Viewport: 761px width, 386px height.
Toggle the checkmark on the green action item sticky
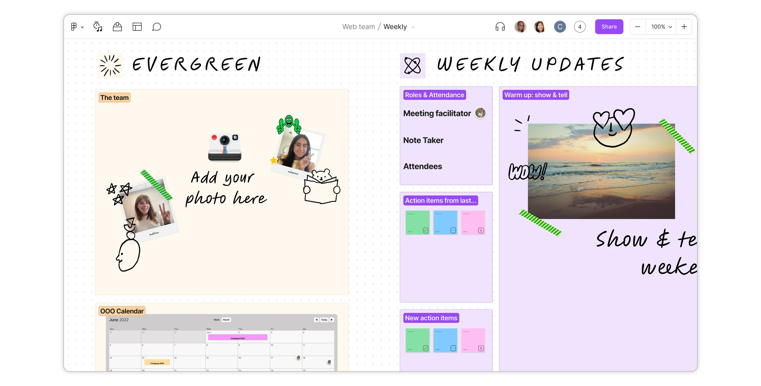pos(425,230)
